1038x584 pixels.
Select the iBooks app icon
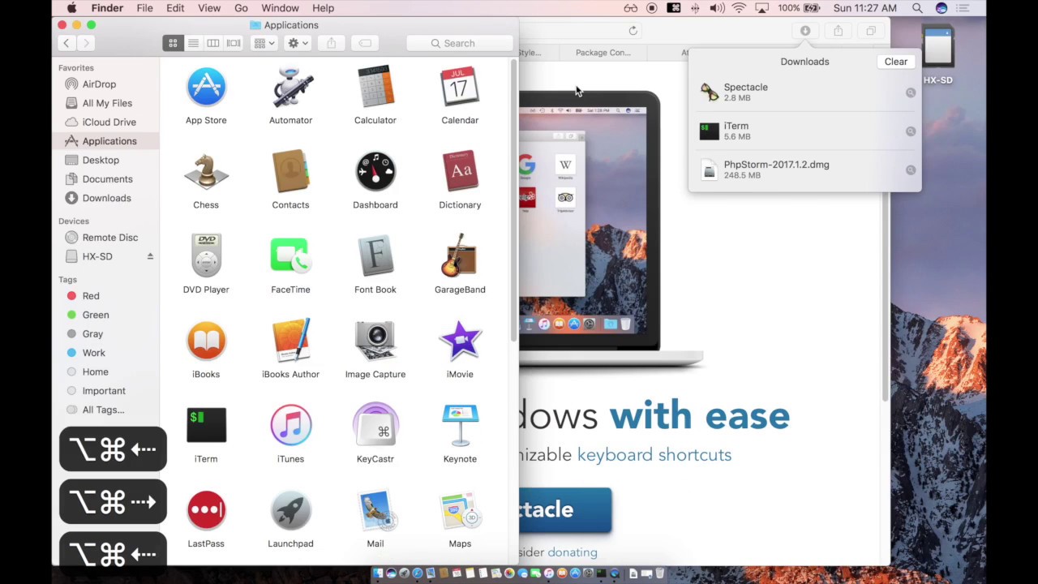coord(206,341)
